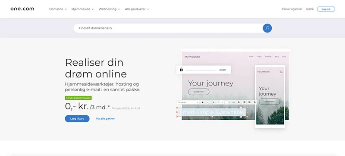
Task: Click the blue domain search magnifier icon
Action: 267,28
